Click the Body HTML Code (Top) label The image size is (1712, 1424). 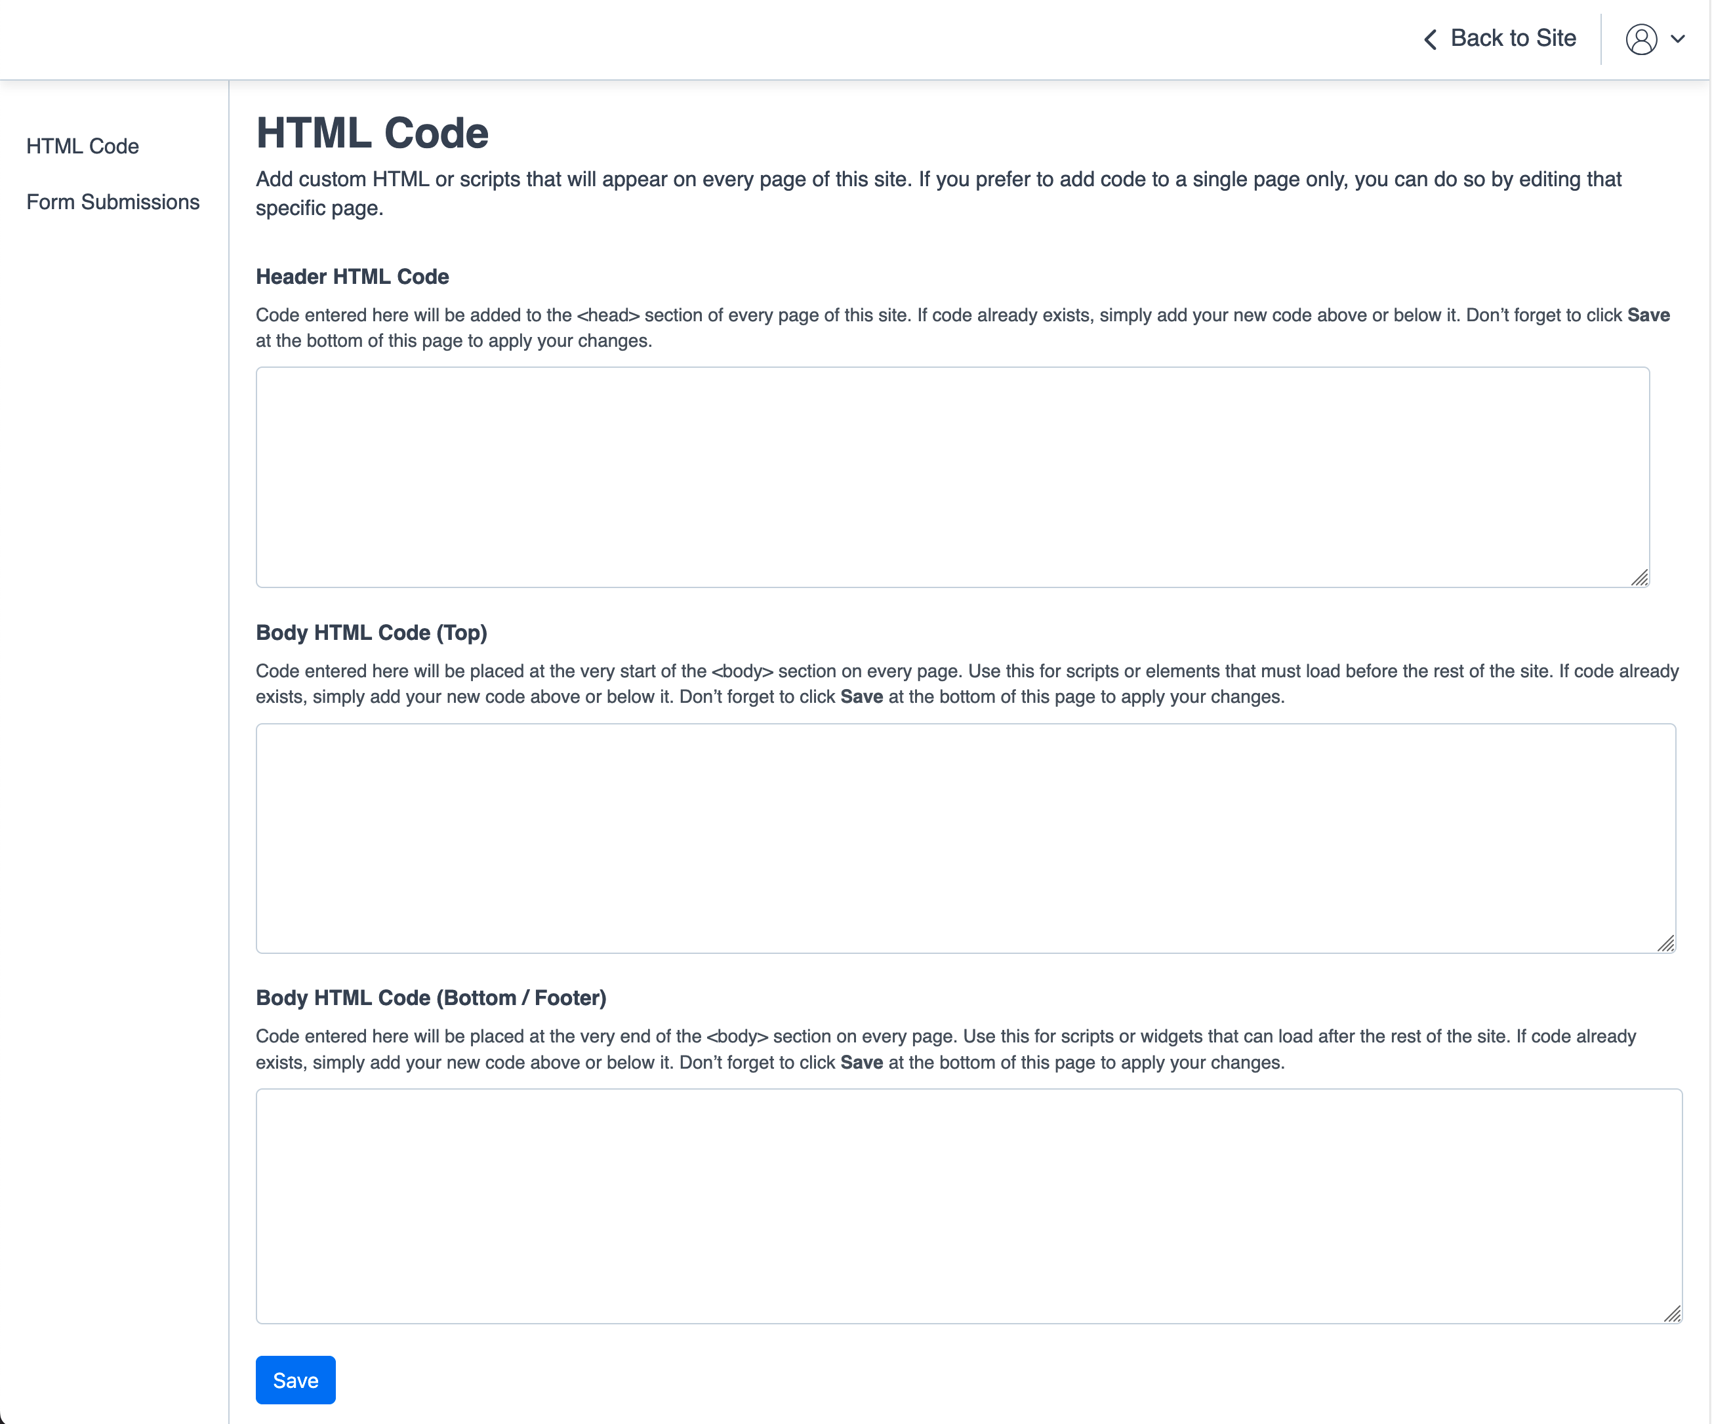371,633
